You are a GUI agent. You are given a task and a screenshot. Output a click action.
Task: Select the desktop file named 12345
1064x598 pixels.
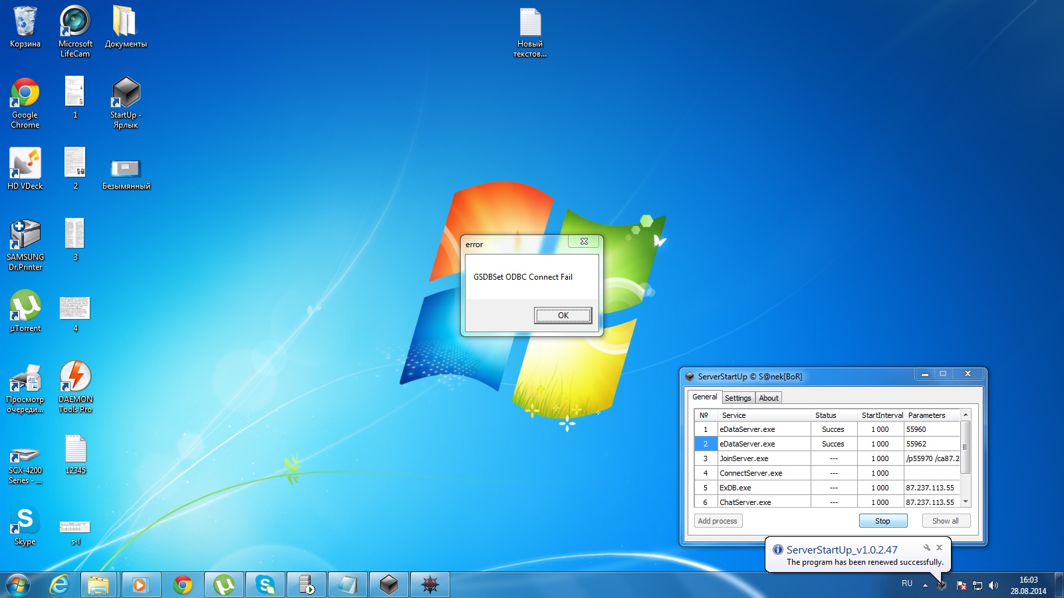[x=75, y=455]
